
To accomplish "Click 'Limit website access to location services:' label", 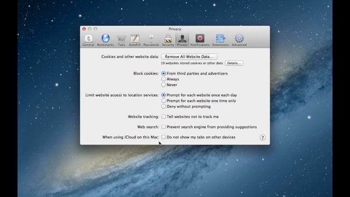I will pos(122,95).
